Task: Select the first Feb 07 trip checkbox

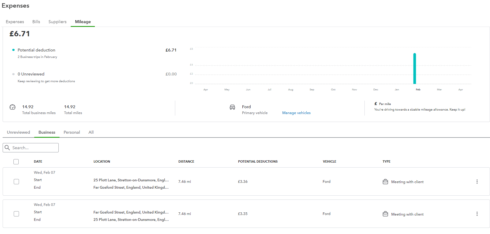Action: click(x=16, y=182)
